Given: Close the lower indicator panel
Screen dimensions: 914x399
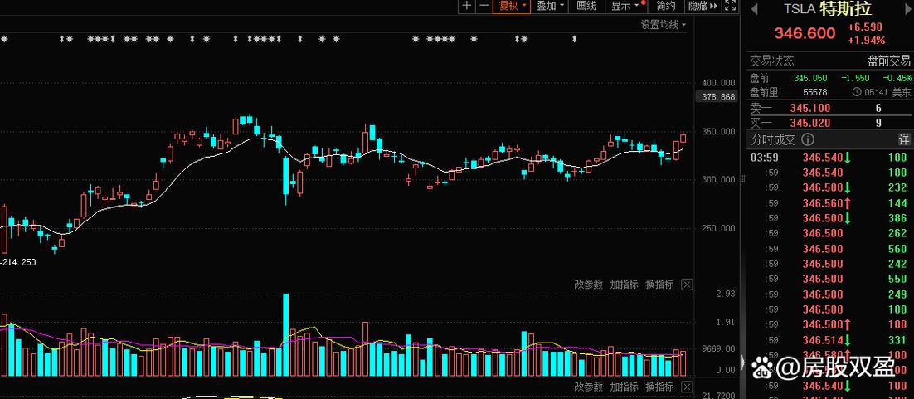Looking at the screenshot, I should [x=688, y=387].
